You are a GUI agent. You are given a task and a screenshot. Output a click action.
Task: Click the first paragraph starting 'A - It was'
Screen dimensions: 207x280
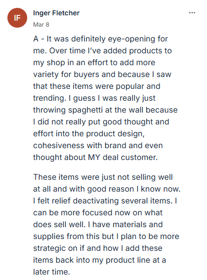click(105, 98)
